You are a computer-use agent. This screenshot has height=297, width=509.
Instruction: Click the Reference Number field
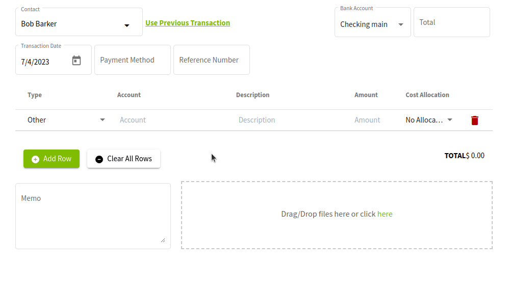pyautogui.click(x=211, y=60)
